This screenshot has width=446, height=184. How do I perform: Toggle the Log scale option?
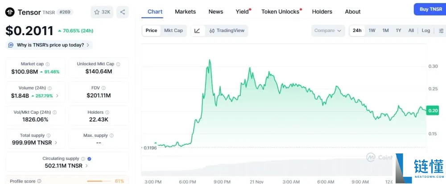tap(426, 31)
